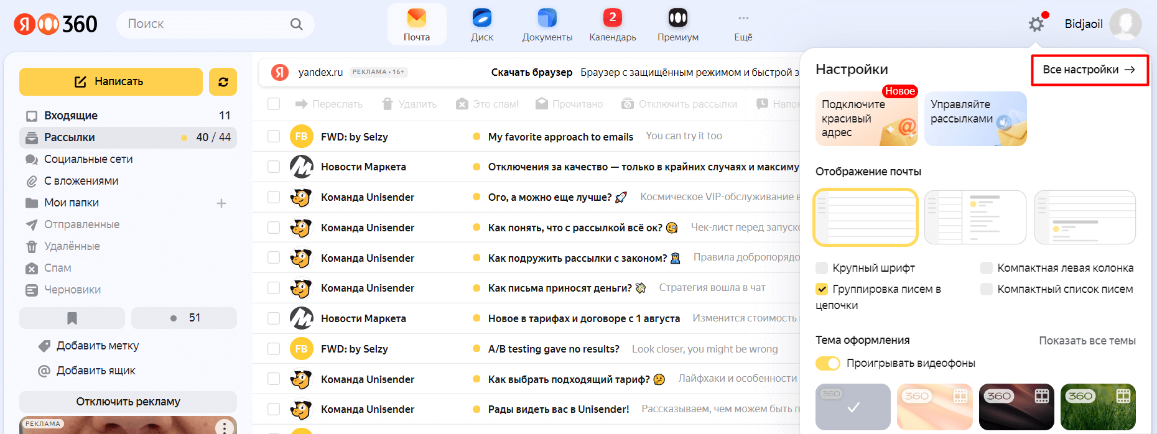Switch to Документы service
The width and height of the screenshot is (1157, 434).
coord(547,25)
